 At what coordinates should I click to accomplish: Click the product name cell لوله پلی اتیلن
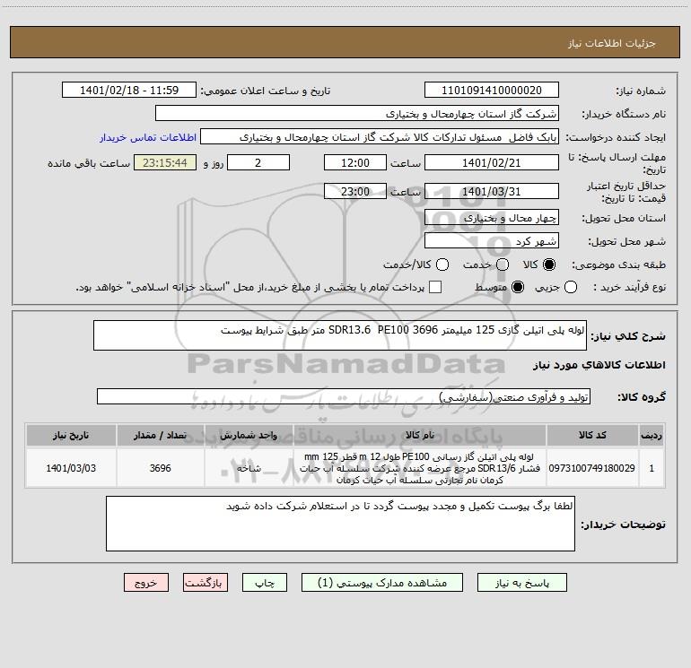click(x=420, y=468)
